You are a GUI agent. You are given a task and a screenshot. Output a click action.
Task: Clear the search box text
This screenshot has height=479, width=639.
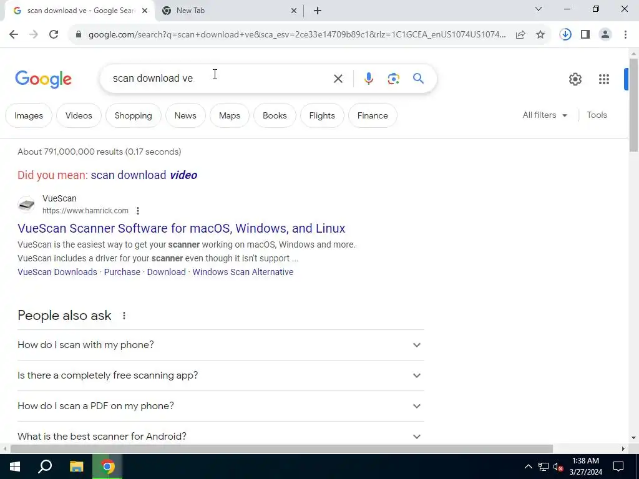tap(338, 78)
